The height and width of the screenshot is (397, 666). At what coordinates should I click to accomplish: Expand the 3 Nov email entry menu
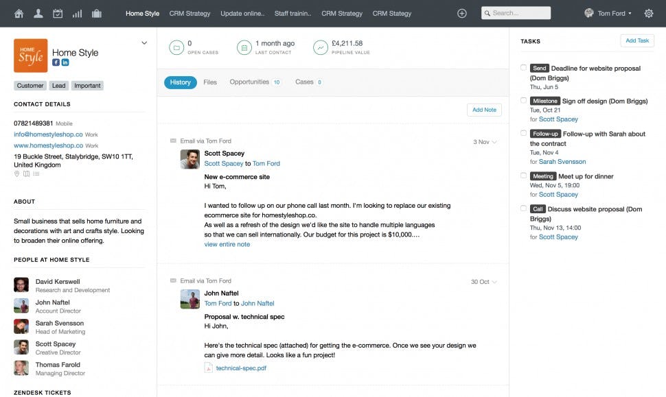(x=494, y=142)
